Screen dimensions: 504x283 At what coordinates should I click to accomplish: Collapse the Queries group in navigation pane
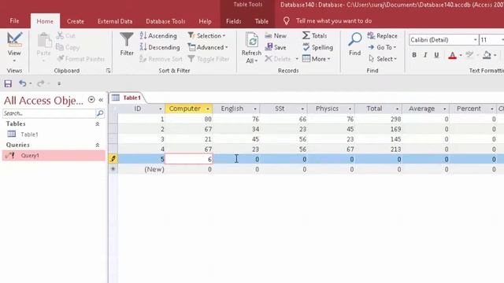click(x=98, y=145)
